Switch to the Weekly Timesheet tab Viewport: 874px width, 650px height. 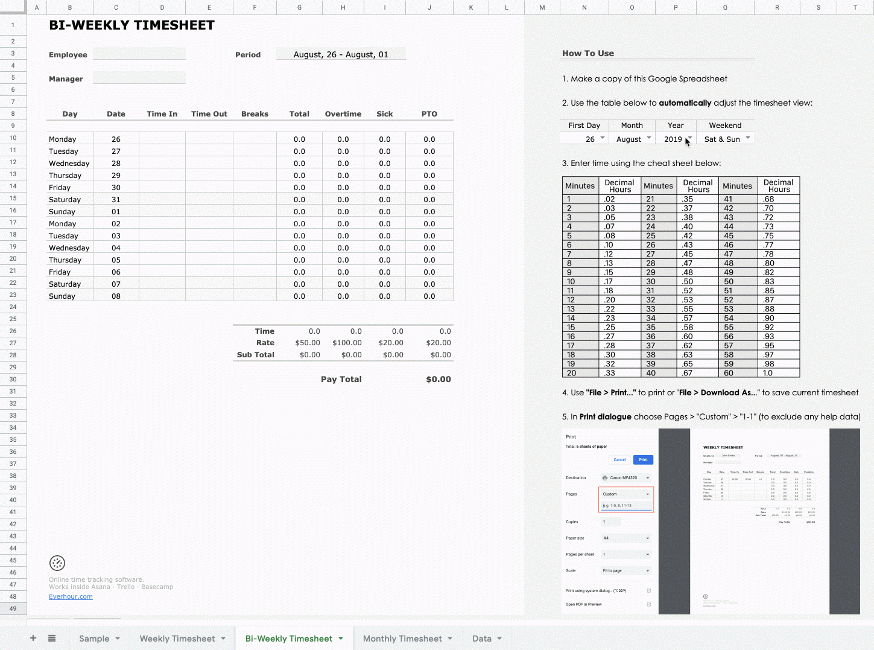tap(177, 638)
